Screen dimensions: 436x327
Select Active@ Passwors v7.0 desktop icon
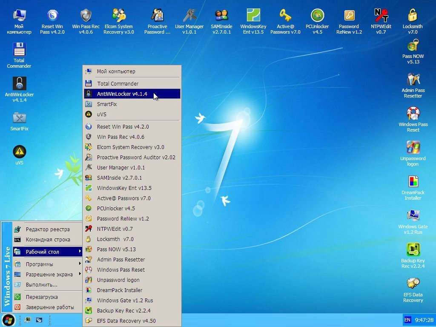[x=285, y=21]
